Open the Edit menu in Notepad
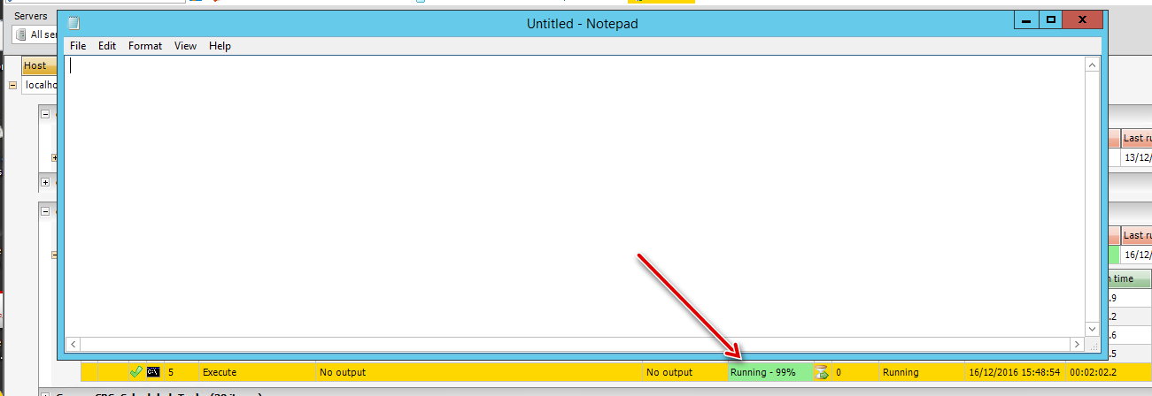Screen dimensions: 1152x396 pos(107,46)
